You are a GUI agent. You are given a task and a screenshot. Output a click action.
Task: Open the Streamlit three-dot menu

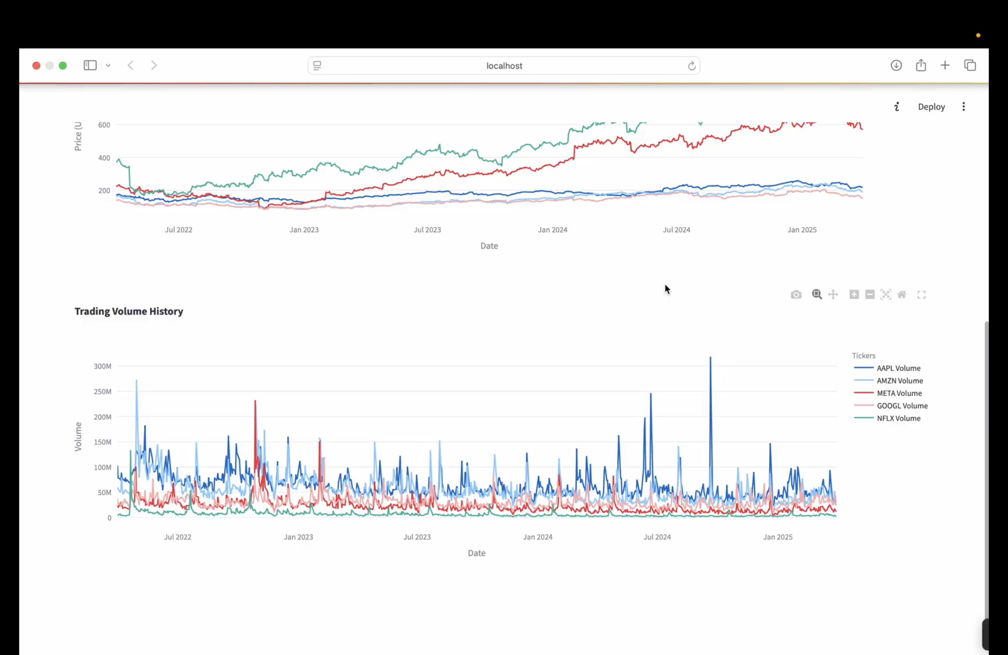963,107
